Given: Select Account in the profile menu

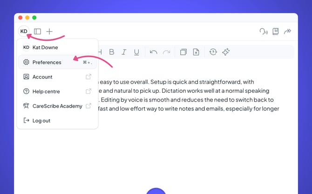Looking at the screenshot, I should point(42,77).
